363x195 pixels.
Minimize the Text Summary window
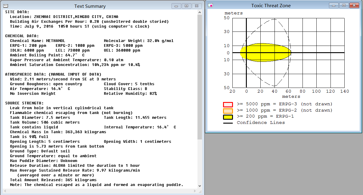pyautogui.click(x=176, y=6)
